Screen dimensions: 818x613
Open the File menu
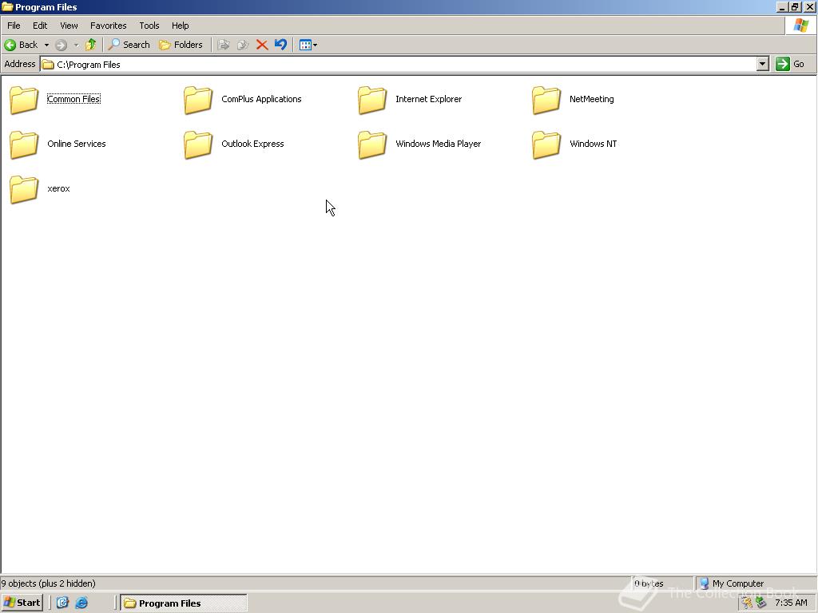(x=14, y=26)
